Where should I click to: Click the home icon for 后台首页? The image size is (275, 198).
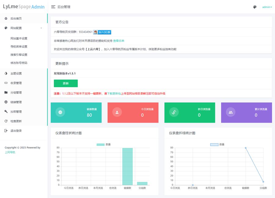(6, 18)
